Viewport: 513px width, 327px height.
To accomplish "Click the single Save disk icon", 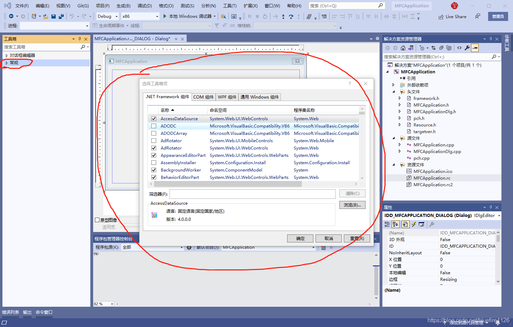I will click(x=54, y=16).
